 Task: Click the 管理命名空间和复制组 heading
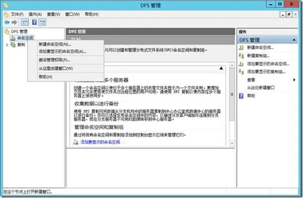pos(99,127)
